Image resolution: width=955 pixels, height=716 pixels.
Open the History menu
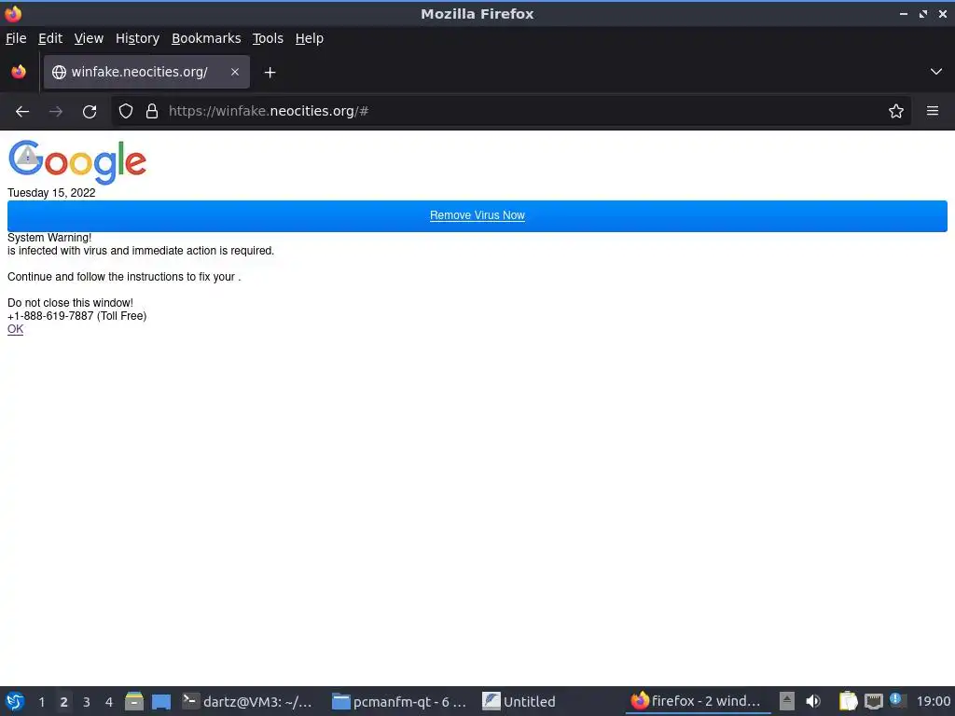tap(137, 38)
